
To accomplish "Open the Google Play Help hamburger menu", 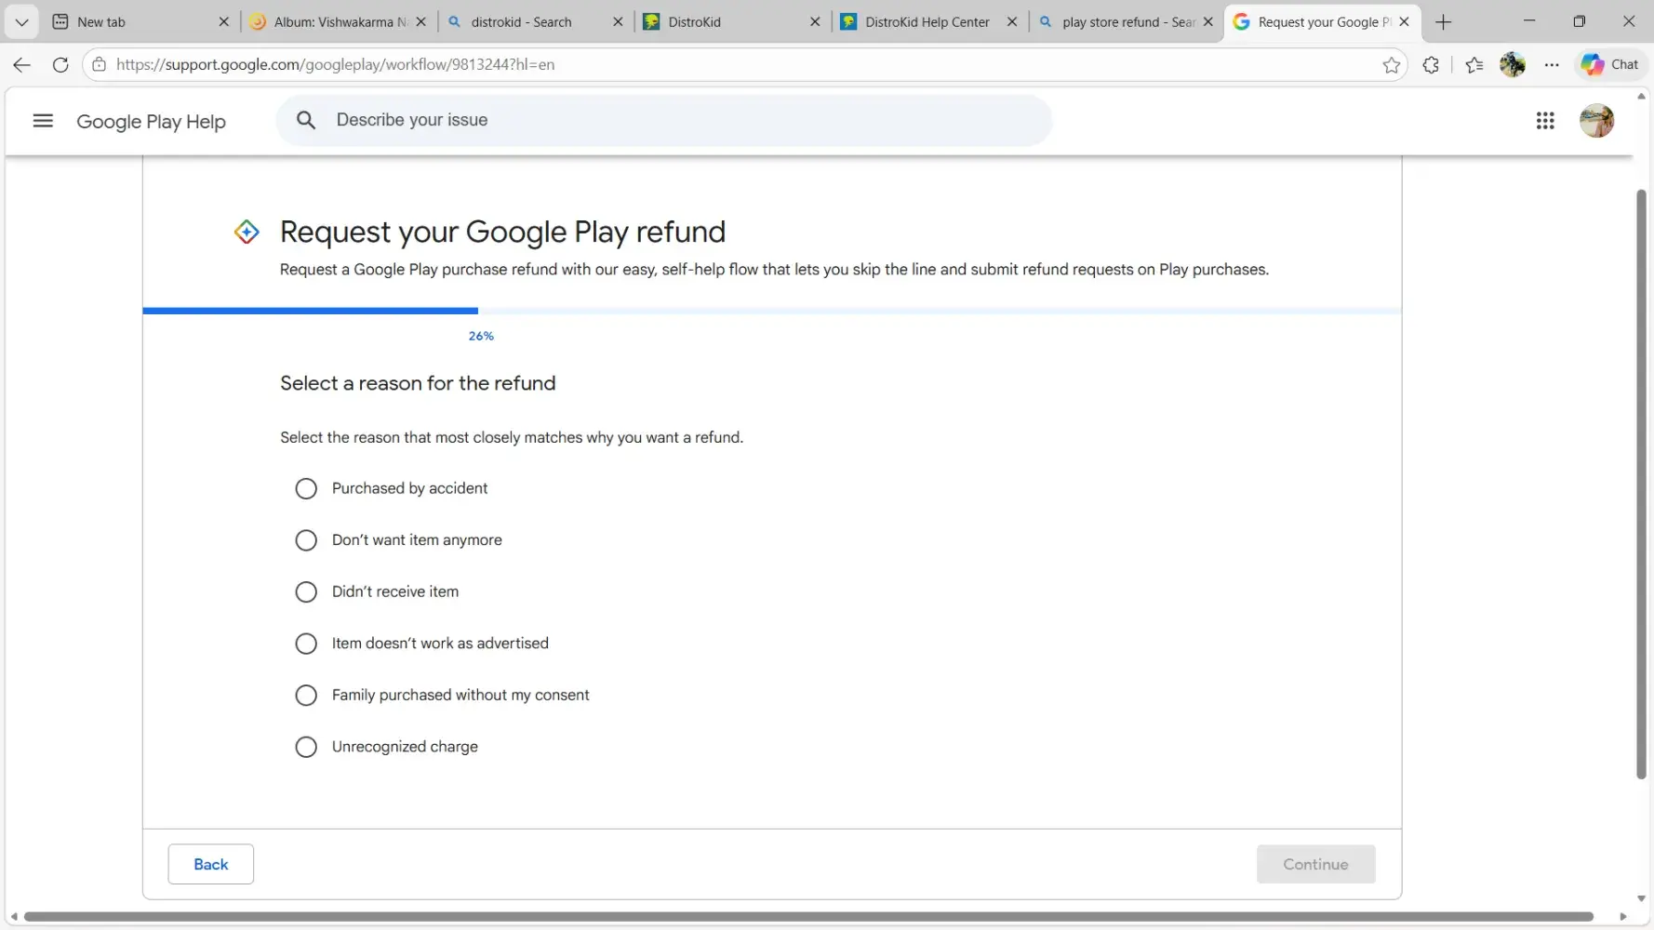I will click(43, 121).
